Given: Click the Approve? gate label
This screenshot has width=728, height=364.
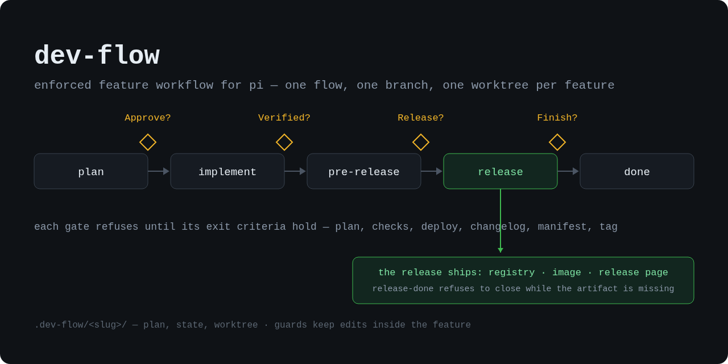Looking at the screenshot, I should point(148,118).
